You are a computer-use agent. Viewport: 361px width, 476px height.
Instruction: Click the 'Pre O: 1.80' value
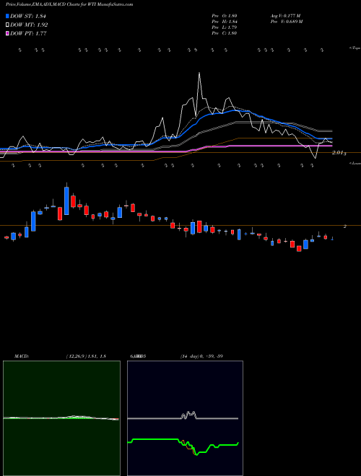click(225, 15)
